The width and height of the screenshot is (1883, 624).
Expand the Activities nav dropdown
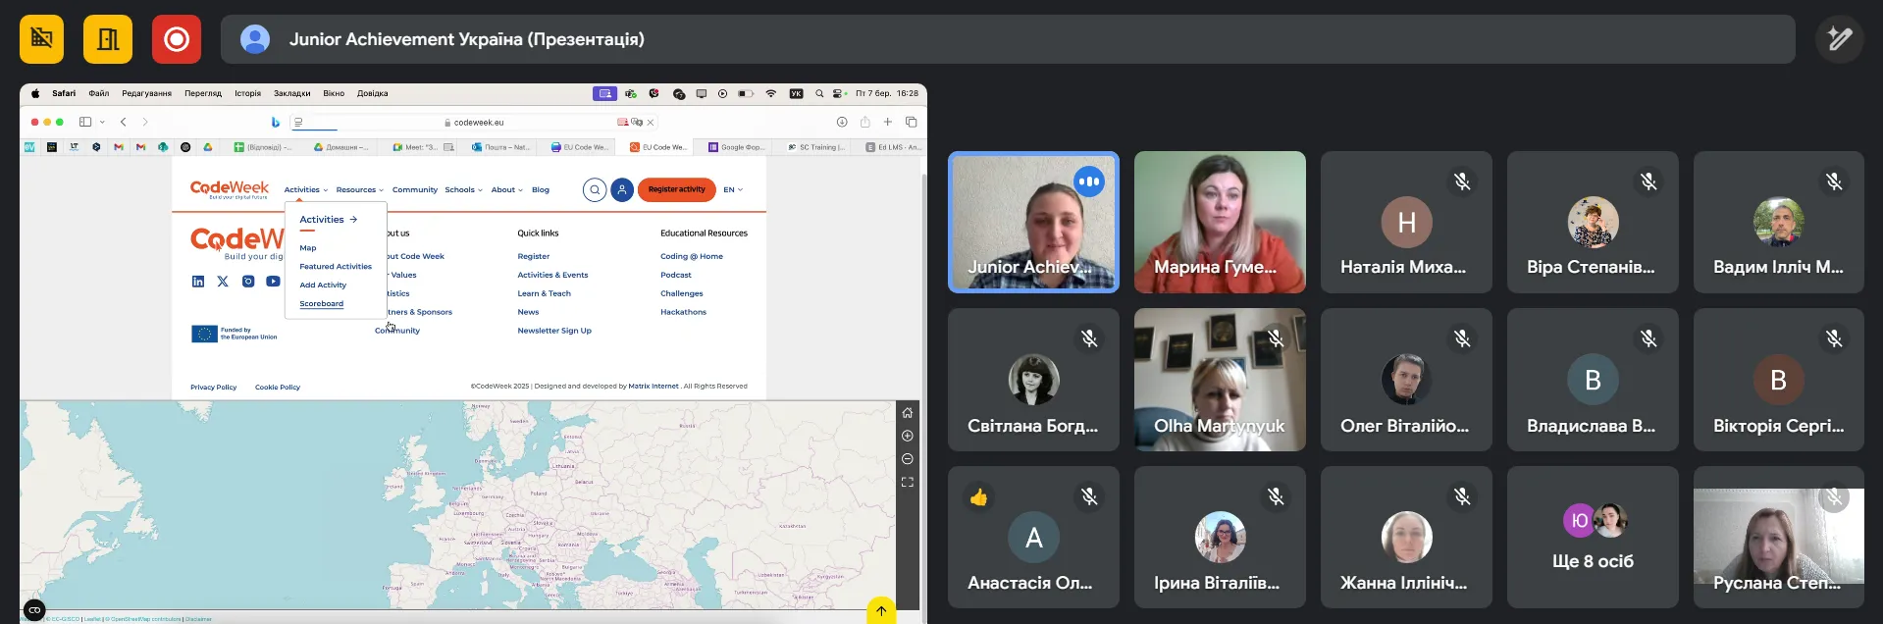coord(306,190)
